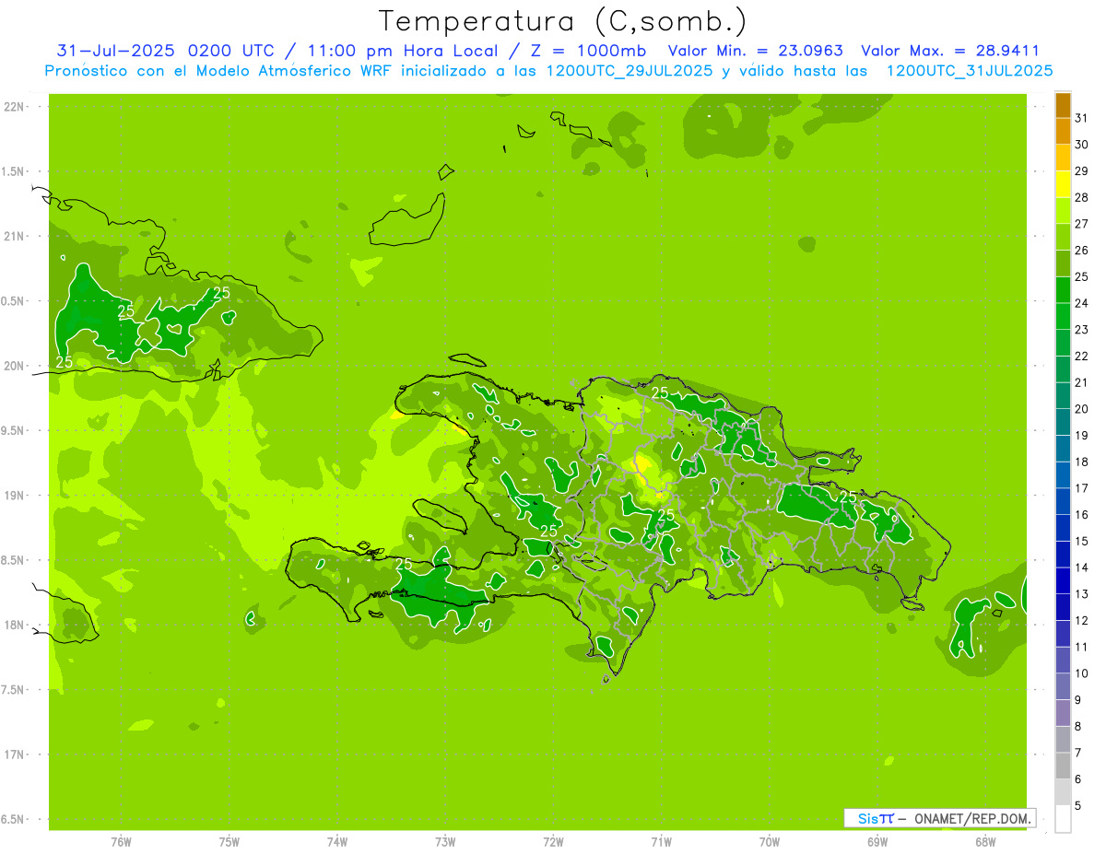Image resolution: width=1106 pixels, height=854 pixels.
Task: Click the '18N' latitude axis label
Action: pyautogui.click(x=13, y=625)
